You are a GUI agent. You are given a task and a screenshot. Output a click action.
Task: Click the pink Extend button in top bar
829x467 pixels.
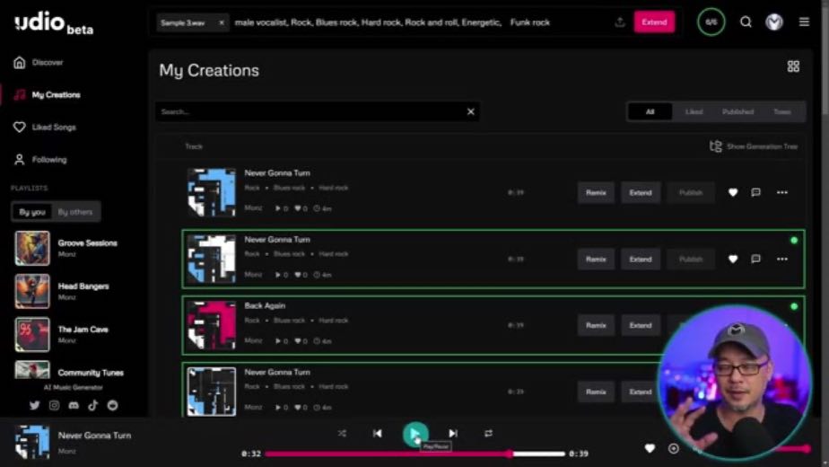(x=654, y=22)
